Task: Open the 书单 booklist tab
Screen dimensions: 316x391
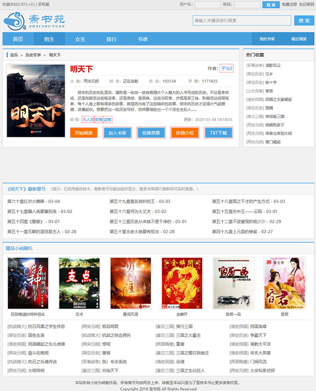Action: click(143, 39)
